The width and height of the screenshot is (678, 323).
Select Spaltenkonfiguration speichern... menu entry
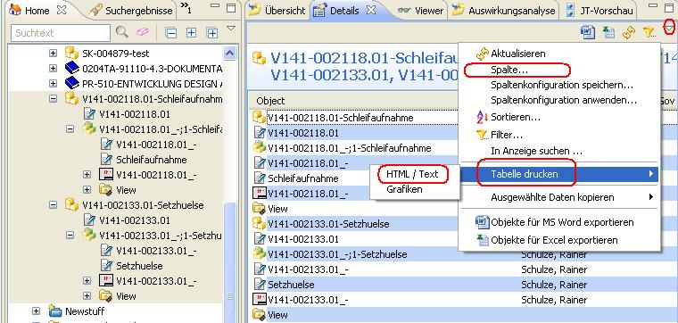[562, 85]
